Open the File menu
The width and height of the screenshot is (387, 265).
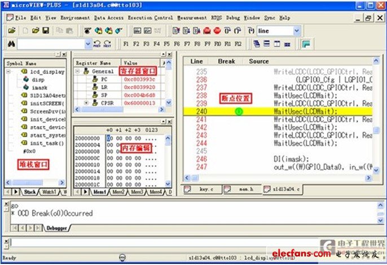click(20, 17)
